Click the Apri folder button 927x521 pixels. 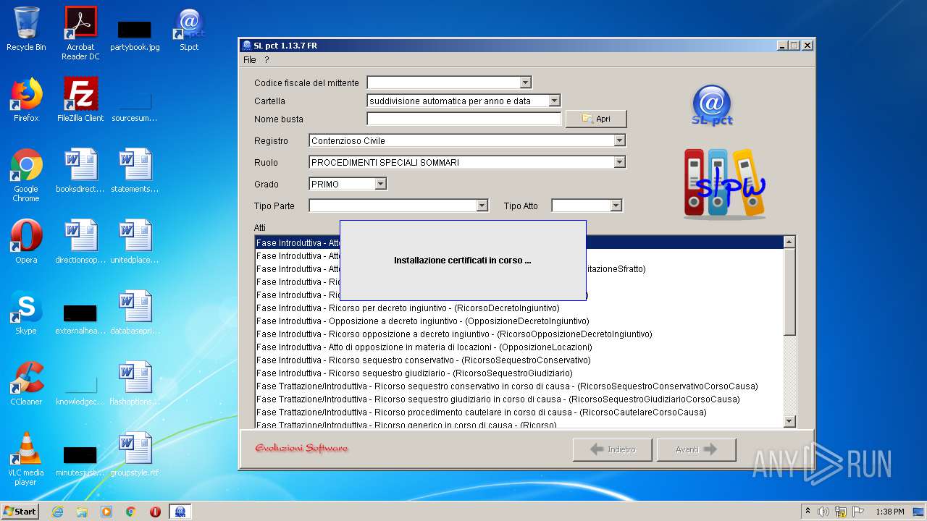(595, 119)
